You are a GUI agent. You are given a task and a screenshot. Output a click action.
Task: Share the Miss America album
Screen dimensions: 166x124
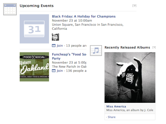112,117
